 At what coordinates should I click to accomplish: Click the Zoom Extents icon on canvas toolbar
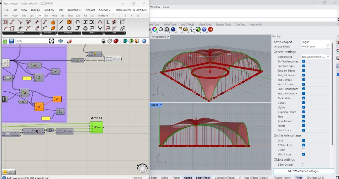(52, 41)
